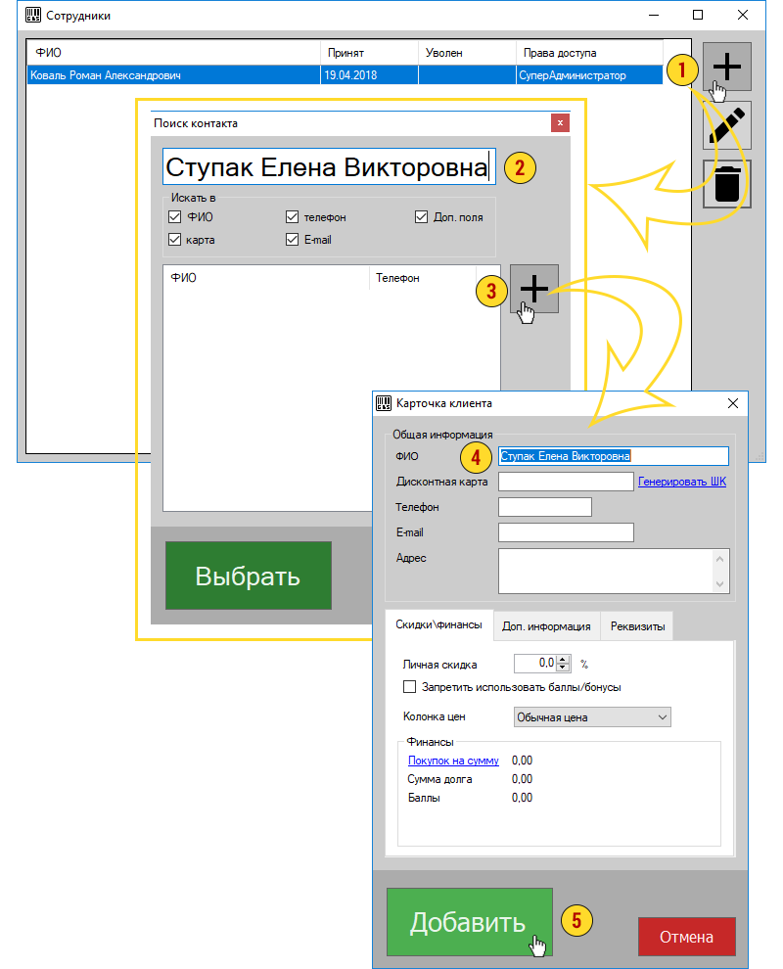783x969 pixels.
Task: Click the add employee plus icon
Action: tap(727, 67)
